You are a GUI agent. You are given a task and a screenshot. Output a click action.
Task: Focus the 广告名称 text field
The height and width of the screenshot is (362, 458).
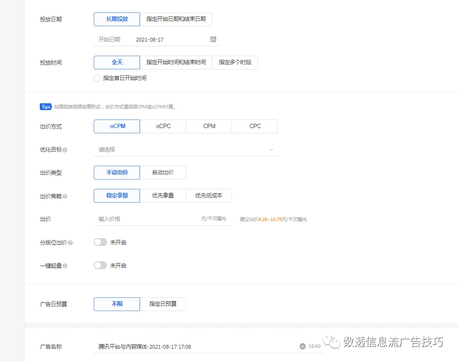pos(209,347)
